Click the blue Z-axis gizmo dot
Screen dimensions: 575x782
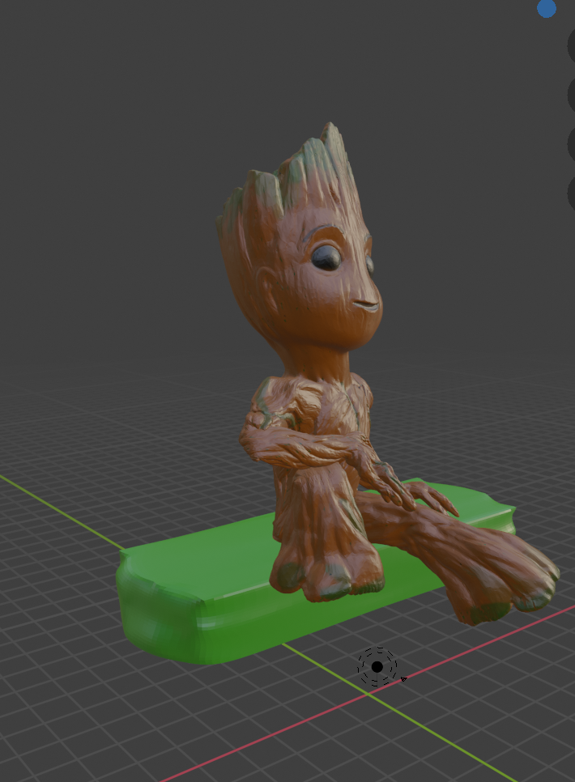tap(547, 8)
